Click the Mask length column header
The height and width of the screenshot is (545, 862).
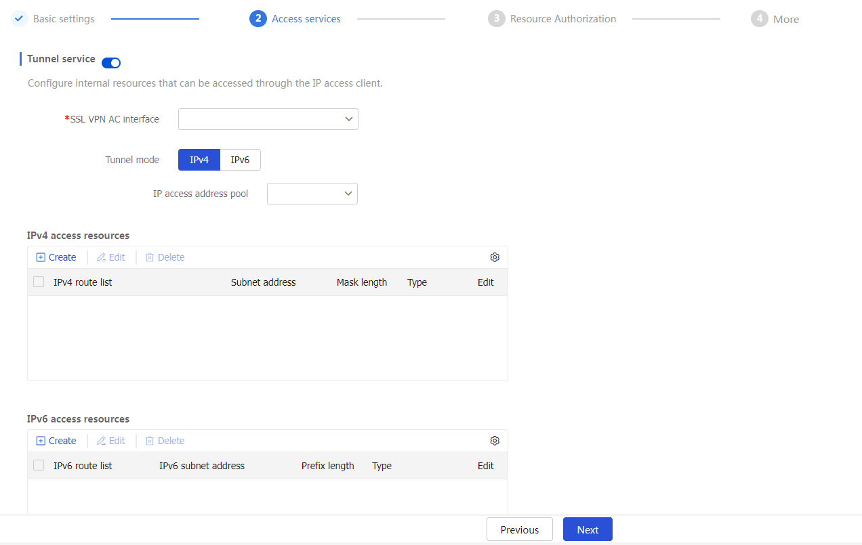click(362, 282)
